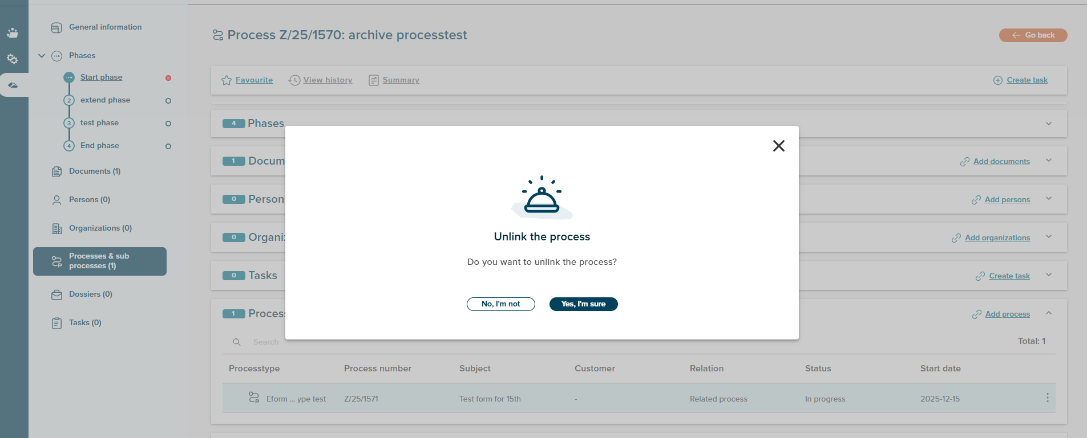Open Dossiers (0) in the sidebar
Image resolution: width=1087 pixels, height=438 pixels.
[90, 294]
